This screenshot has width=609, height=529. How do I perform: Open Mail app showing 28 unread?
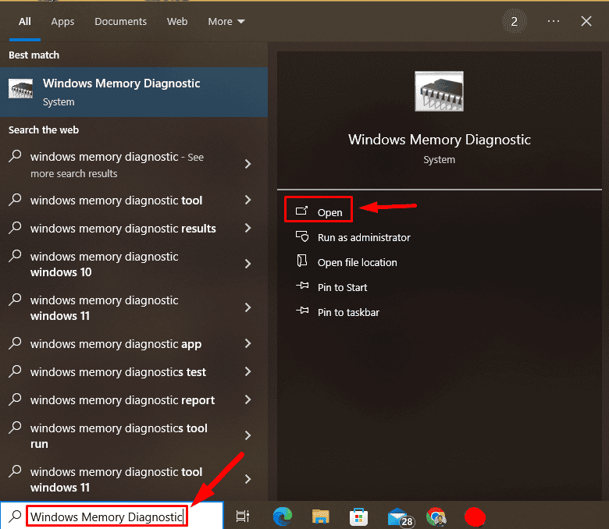400,518
